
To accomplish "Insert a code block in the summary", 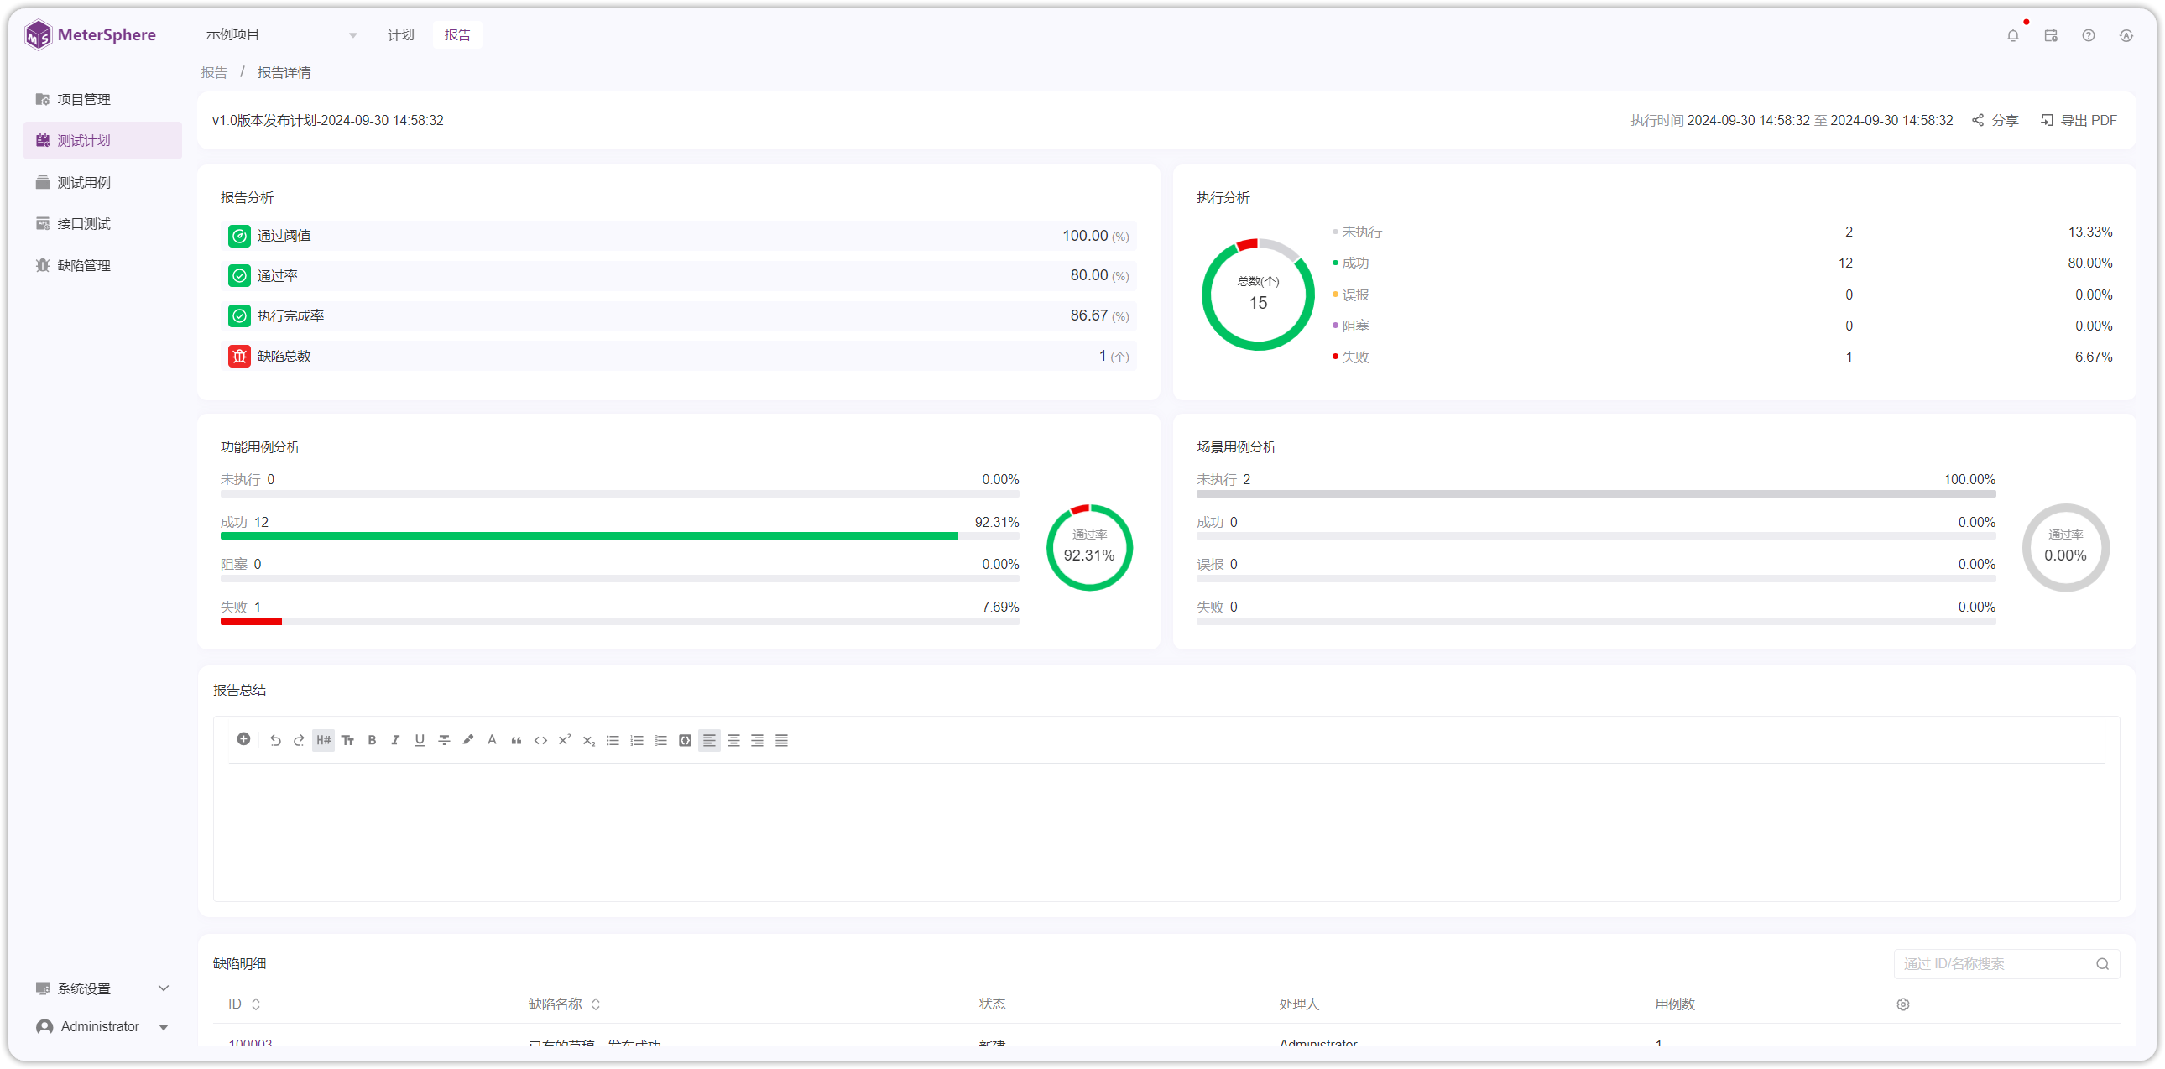I will [x=685, y=740].
